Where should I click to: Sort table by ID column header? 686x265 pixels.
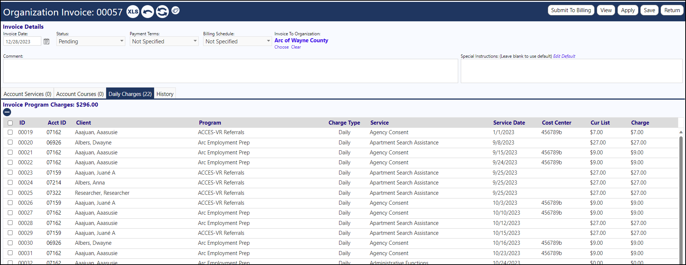click(22, 123)
